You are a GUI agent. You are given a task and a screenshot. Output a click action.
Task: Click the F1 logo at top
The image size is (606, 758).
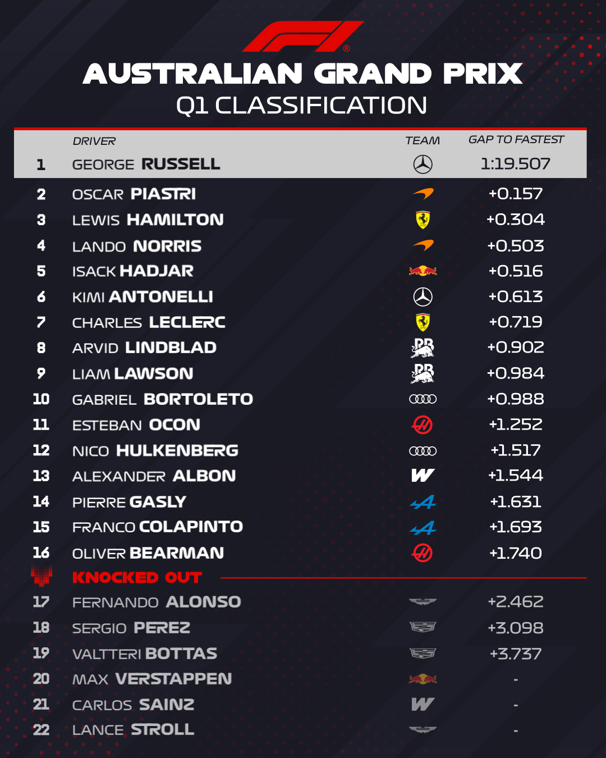point(303,36)
